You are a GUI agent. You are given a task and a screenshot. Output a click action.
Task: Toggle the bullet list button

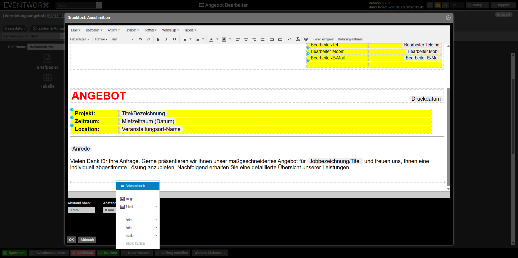point(184,39)
